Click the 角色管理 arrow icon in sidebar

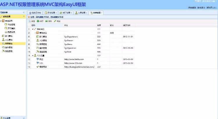pos(3,51)
